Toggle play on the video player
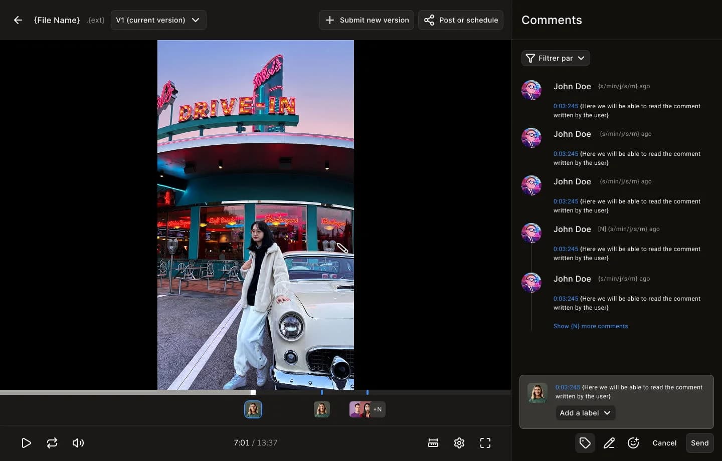 click(x=26, y=443)
